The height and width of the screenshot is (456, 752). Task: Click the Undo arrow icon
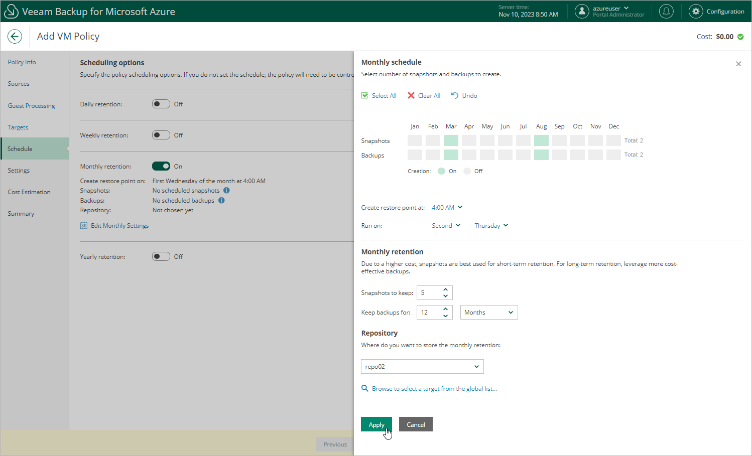[455, 95]
